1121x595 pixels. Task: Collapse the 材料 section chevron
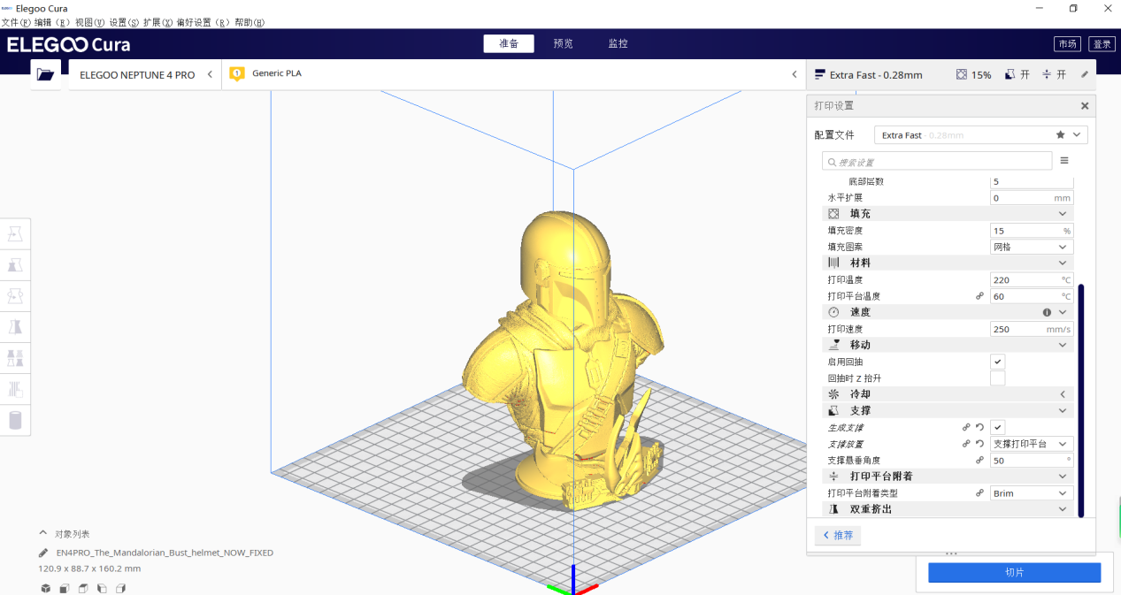click(1063, 263)
